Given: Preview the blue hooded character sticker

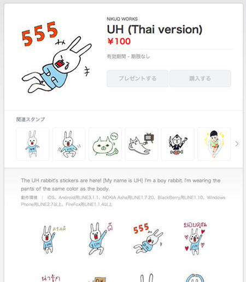Looking at the screenshot, I should [195, 278].
